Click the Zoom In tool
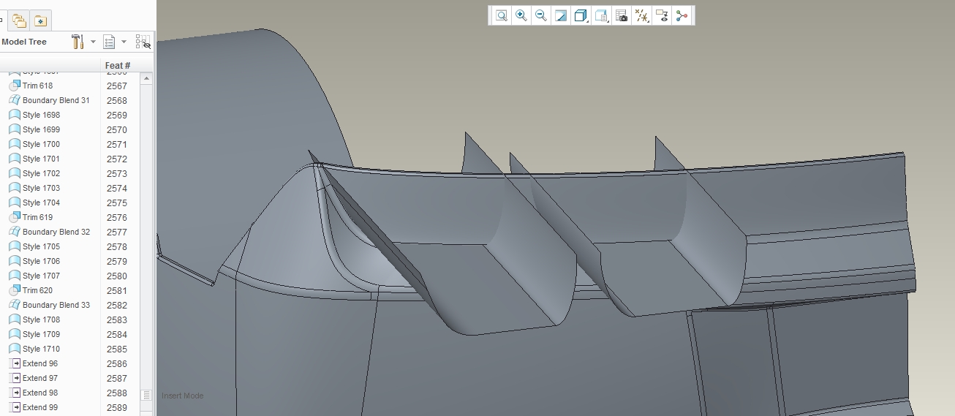 521,15
